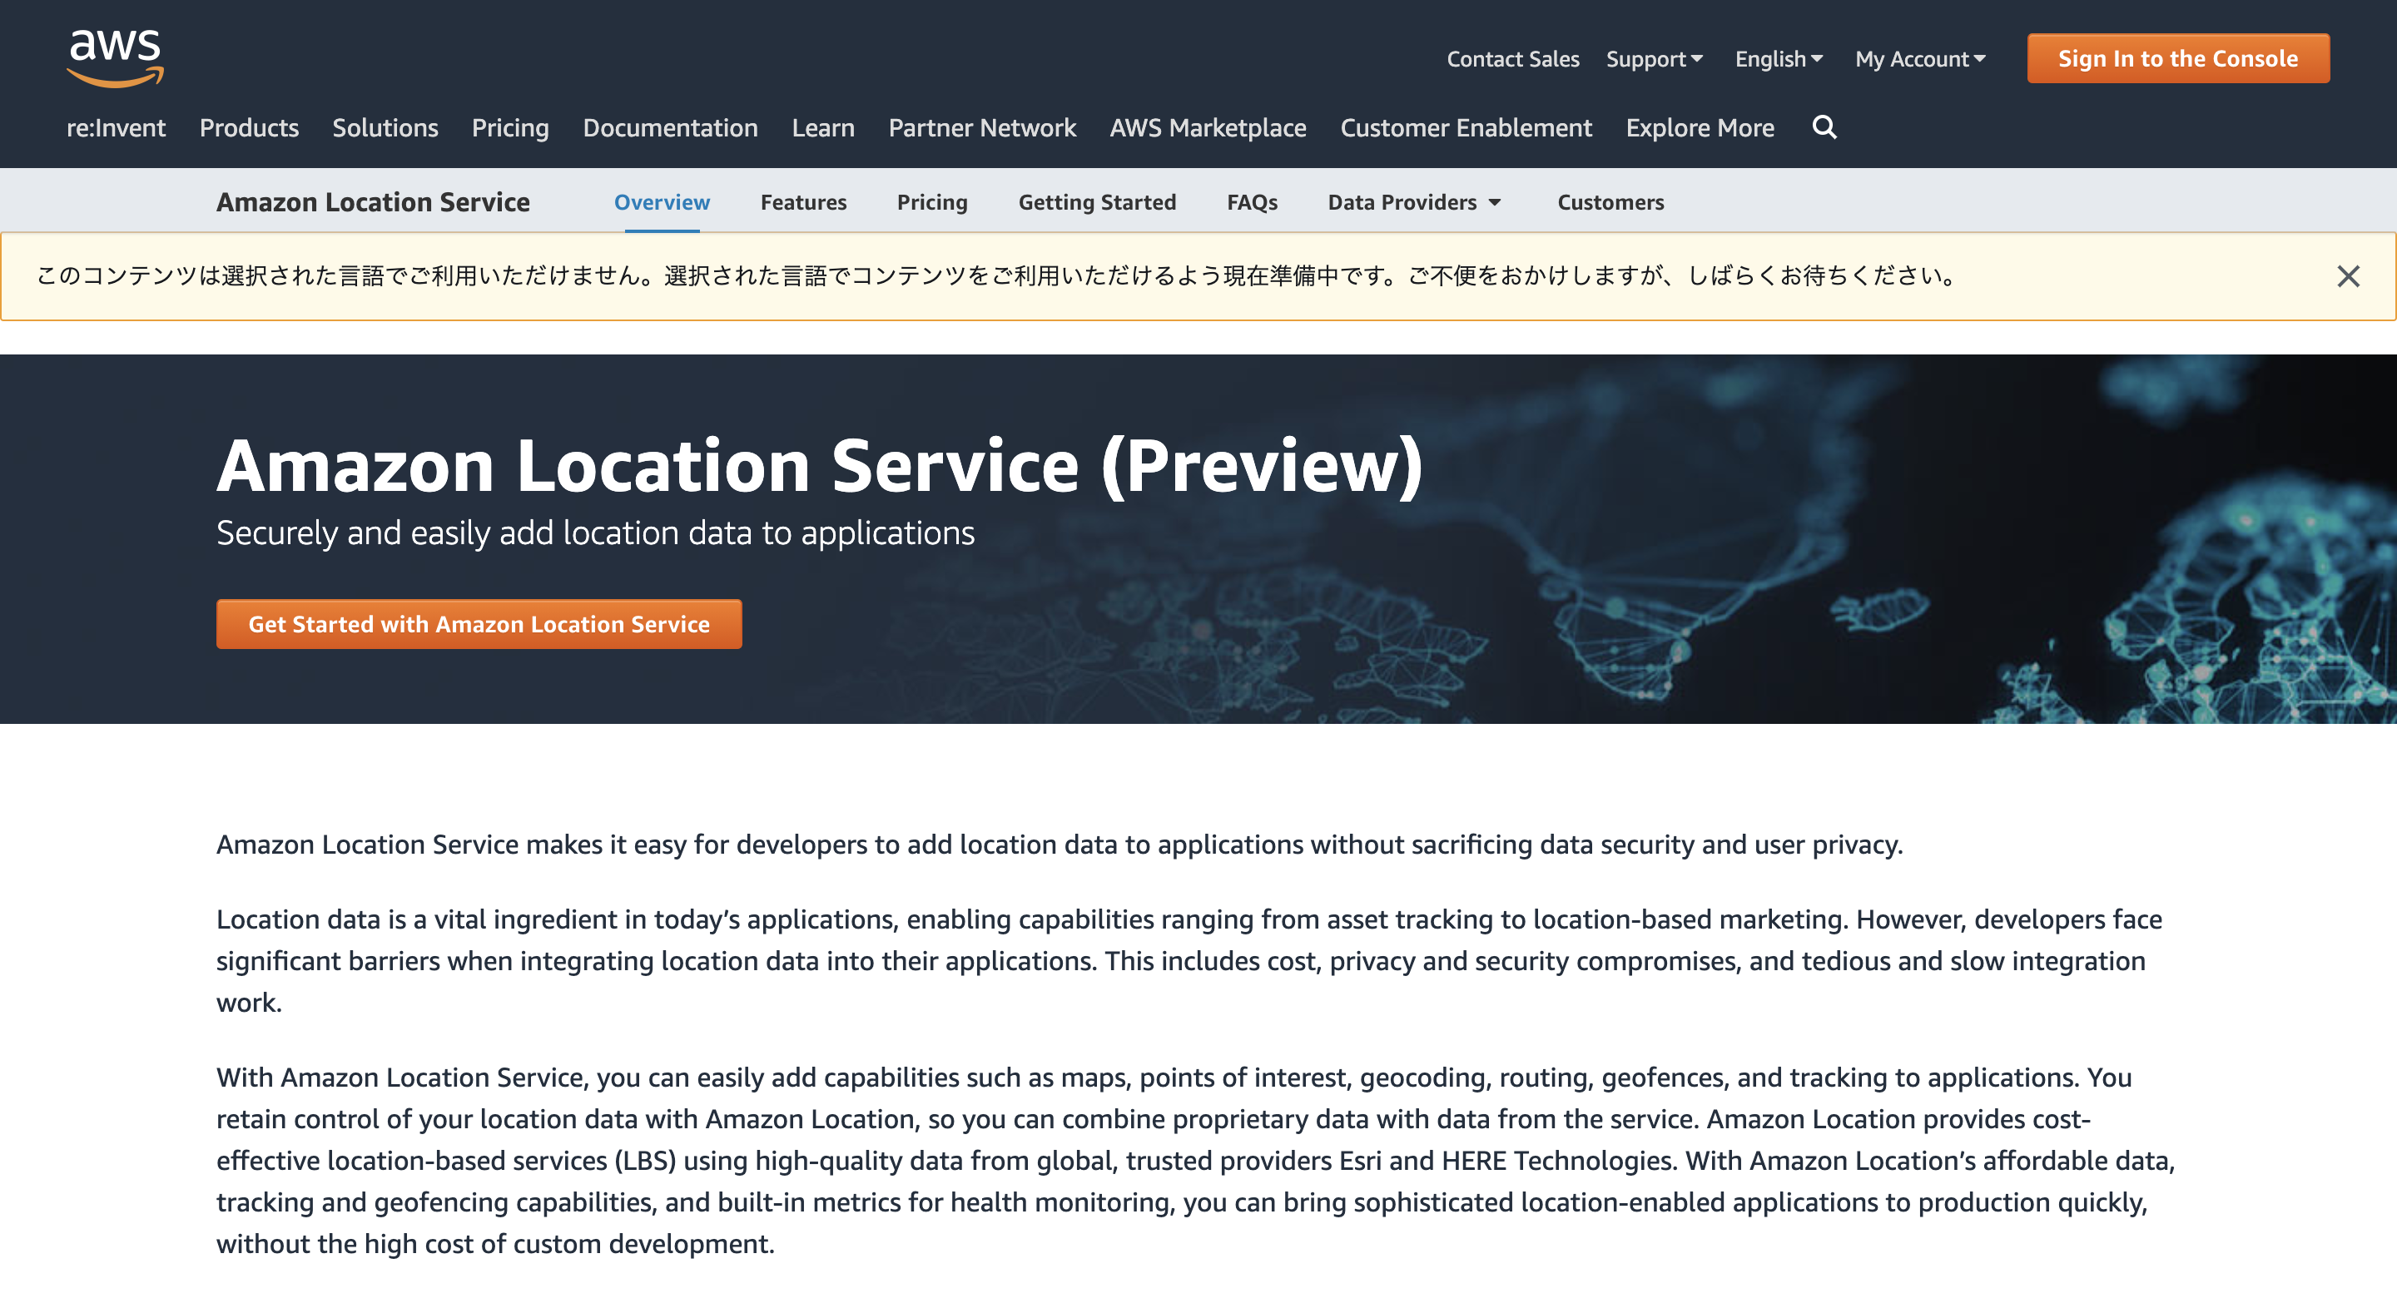
Task: Open the Products menu
Action: (249, 127)
